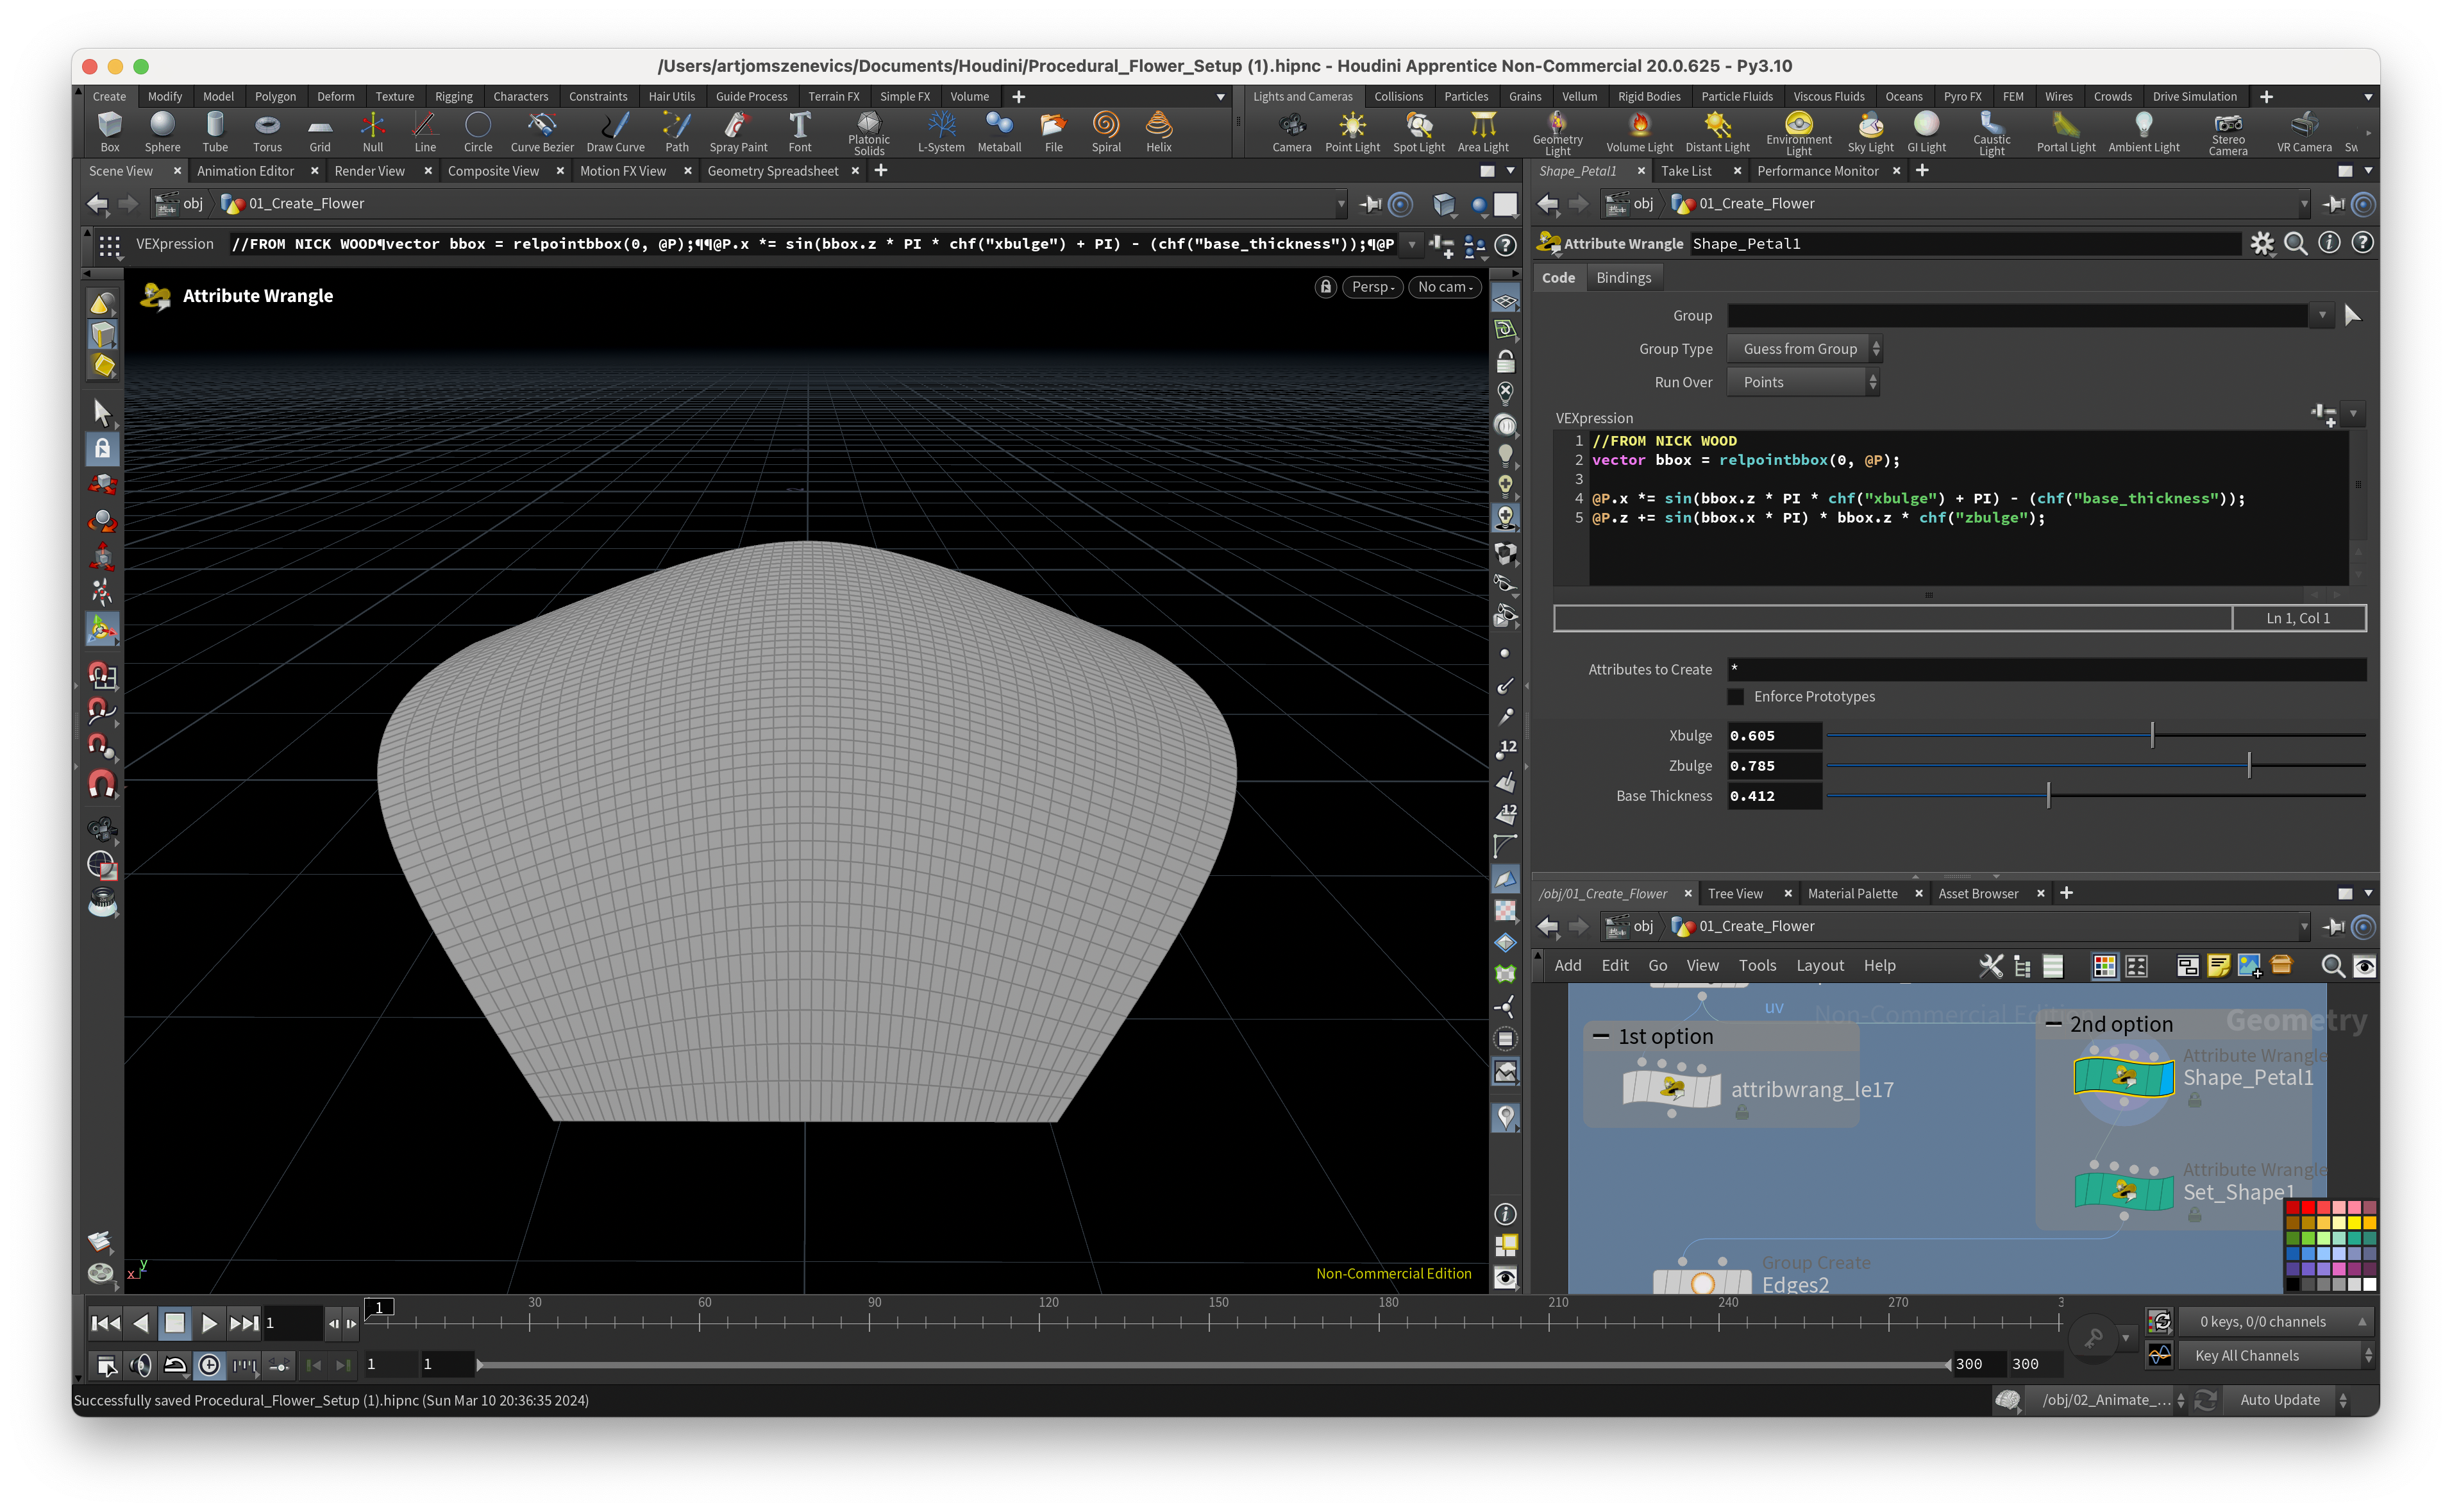This screenshot has width=2452, height=1512.
Task: Switch to the Geometry Spreadsheet tab
Action: point(772,171)
